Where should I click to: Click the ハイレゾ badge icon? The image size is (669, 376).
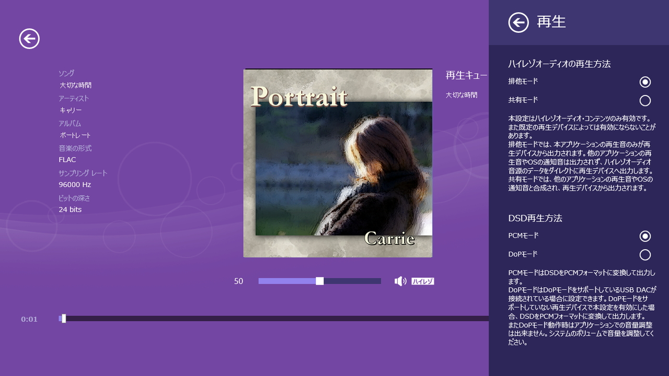click(x=423, y=281)
